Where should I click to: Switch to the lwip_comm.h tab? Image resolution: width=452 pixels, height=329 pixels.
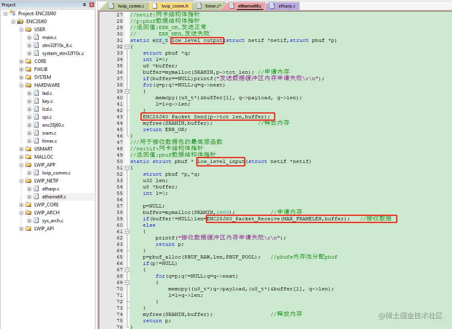coord(171,6)
